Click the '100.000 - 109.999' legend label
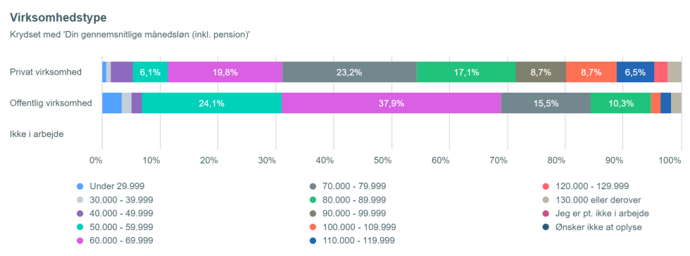This screenshot has height=256, width=690. 359,227
